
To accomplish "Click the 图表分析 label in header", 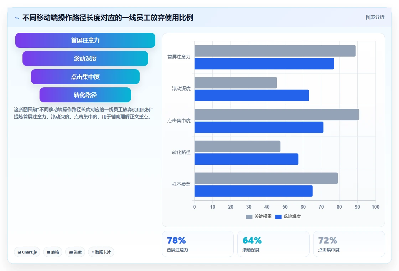I will tap(375, 17).
